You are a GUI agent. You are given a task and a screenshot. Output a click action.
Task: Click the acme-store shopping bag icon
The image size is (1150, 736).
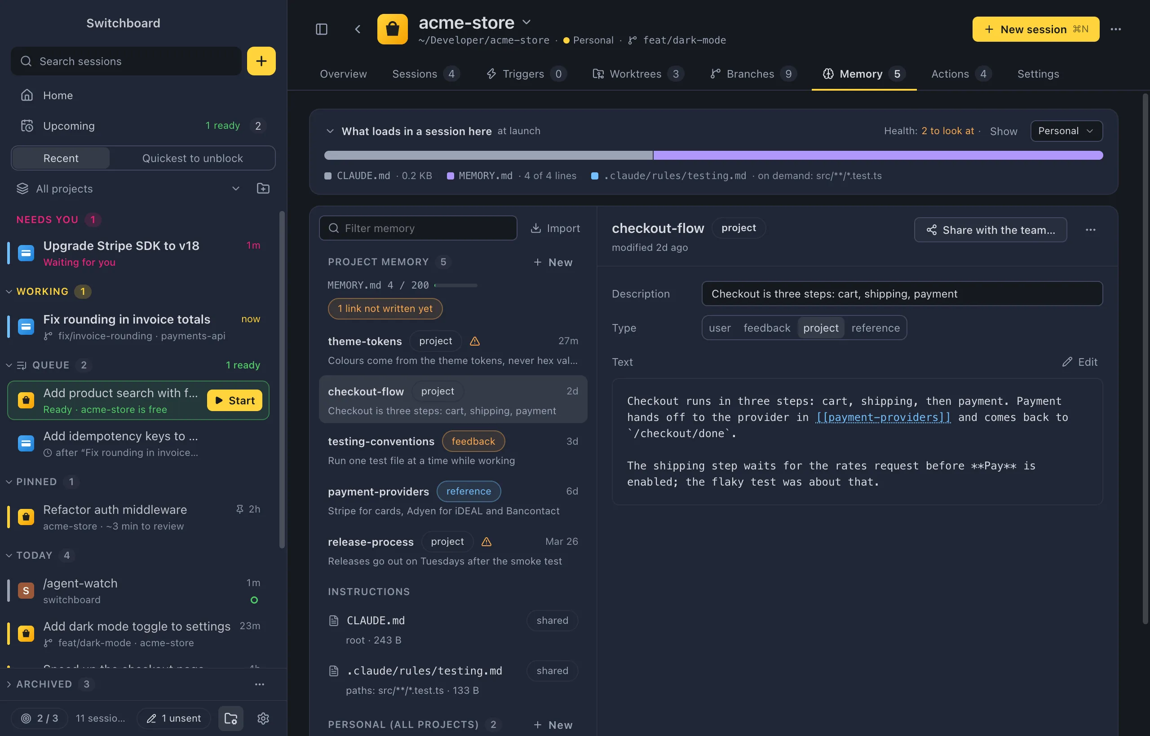click(392, 29)
